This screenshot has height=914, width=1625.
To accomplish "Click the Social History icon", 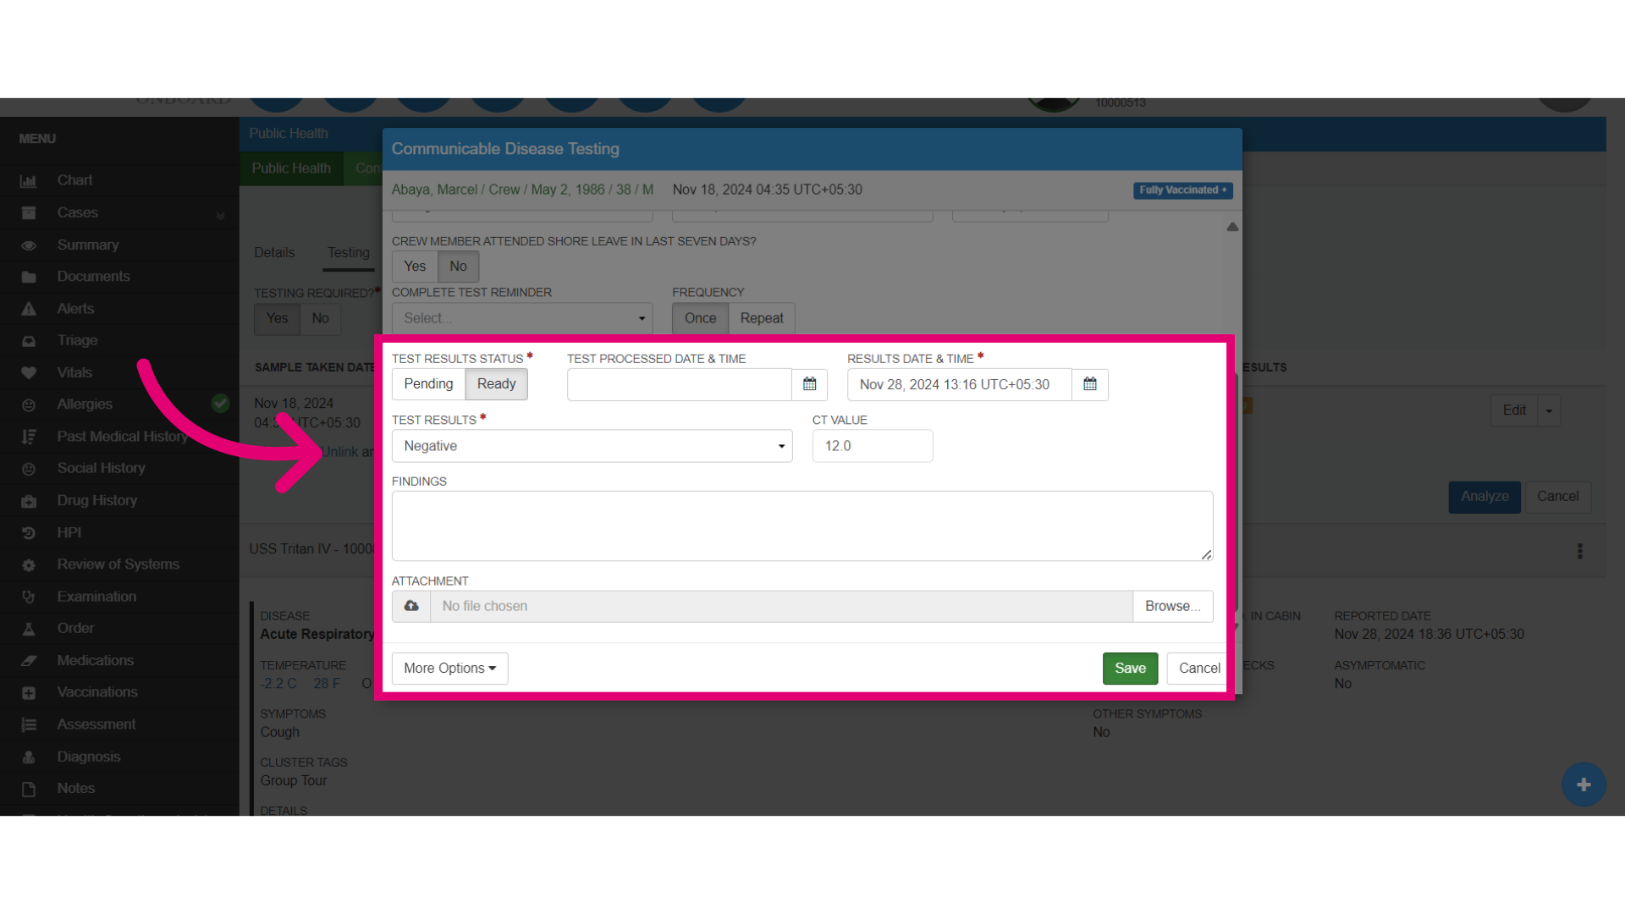I will [28, 468].
